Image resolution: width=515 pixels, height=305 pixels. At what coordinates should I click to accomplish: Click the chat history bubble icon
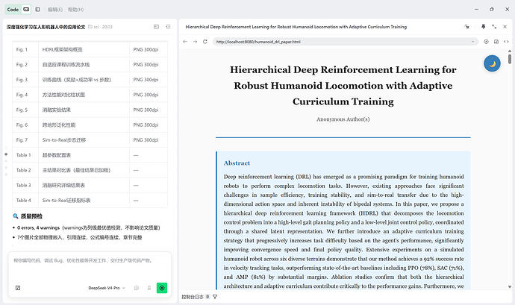(137, 288)
